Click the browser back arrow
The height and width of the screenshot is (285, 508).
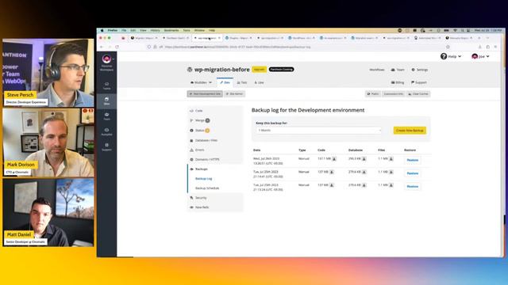pyautogui.click(x=102, y=47)
